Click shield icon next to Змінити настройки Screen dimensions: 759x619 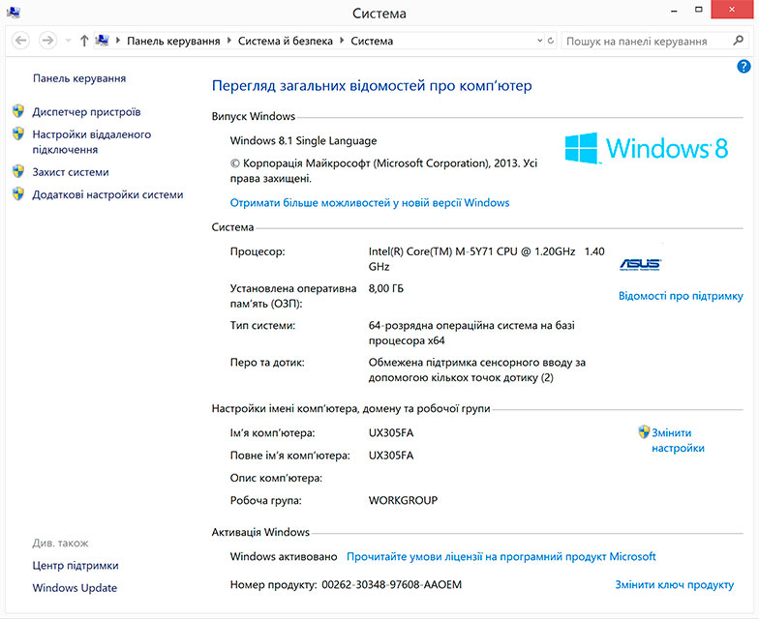click(x=644, y=431)
